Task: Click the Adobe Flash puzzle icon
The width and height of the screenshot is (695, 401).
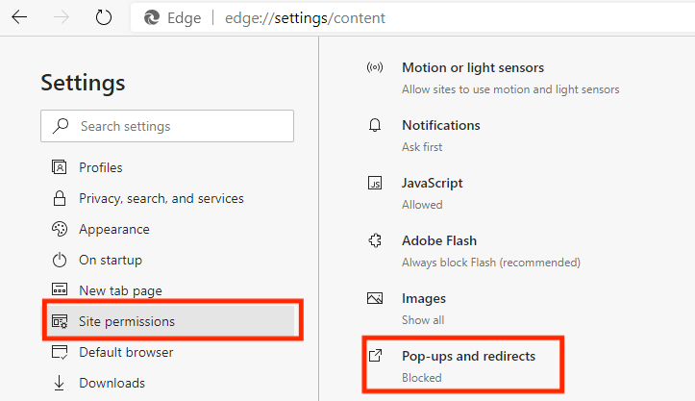Action: coord(376,241)
